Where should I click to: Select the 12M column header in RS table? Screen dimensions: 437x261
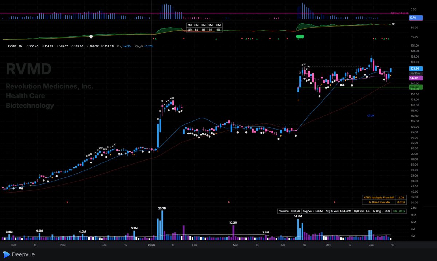218,25
